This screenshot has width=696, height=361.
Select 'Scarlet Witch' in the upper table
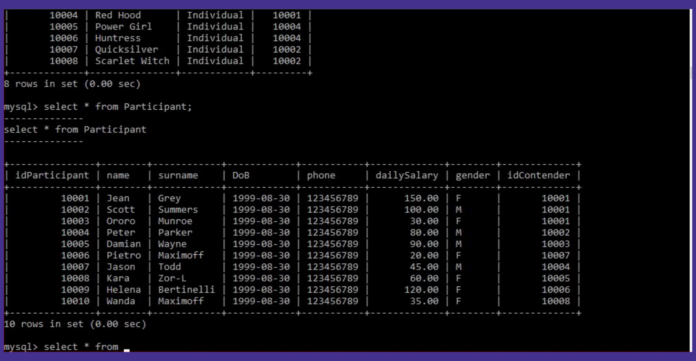pos(132,61)
